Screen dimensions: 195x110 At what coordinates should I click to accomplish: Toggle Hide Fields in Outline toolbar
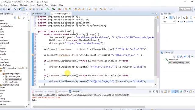[185, 57]
